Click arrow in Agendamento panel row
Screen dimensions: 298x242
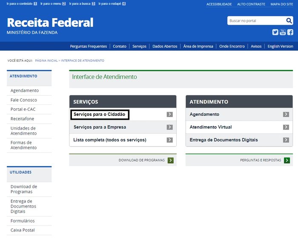[x=286, y=114]
